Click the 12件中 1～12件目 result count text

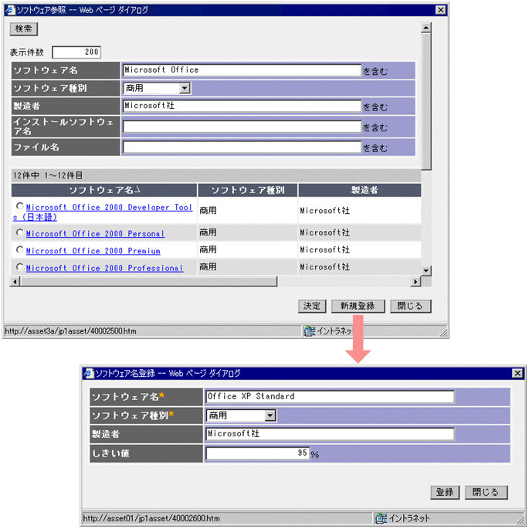pos(48,175)
